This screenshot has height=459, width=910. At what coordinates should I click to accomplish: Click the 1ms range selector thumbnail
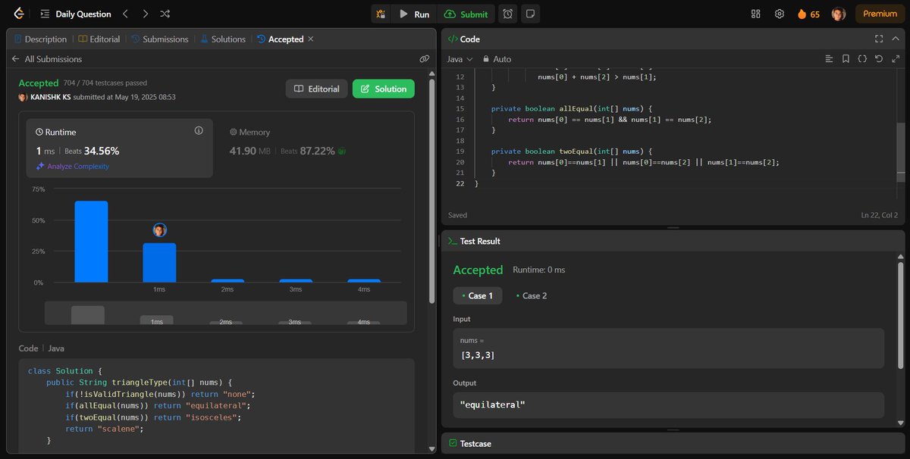click(x=156, y=320)
